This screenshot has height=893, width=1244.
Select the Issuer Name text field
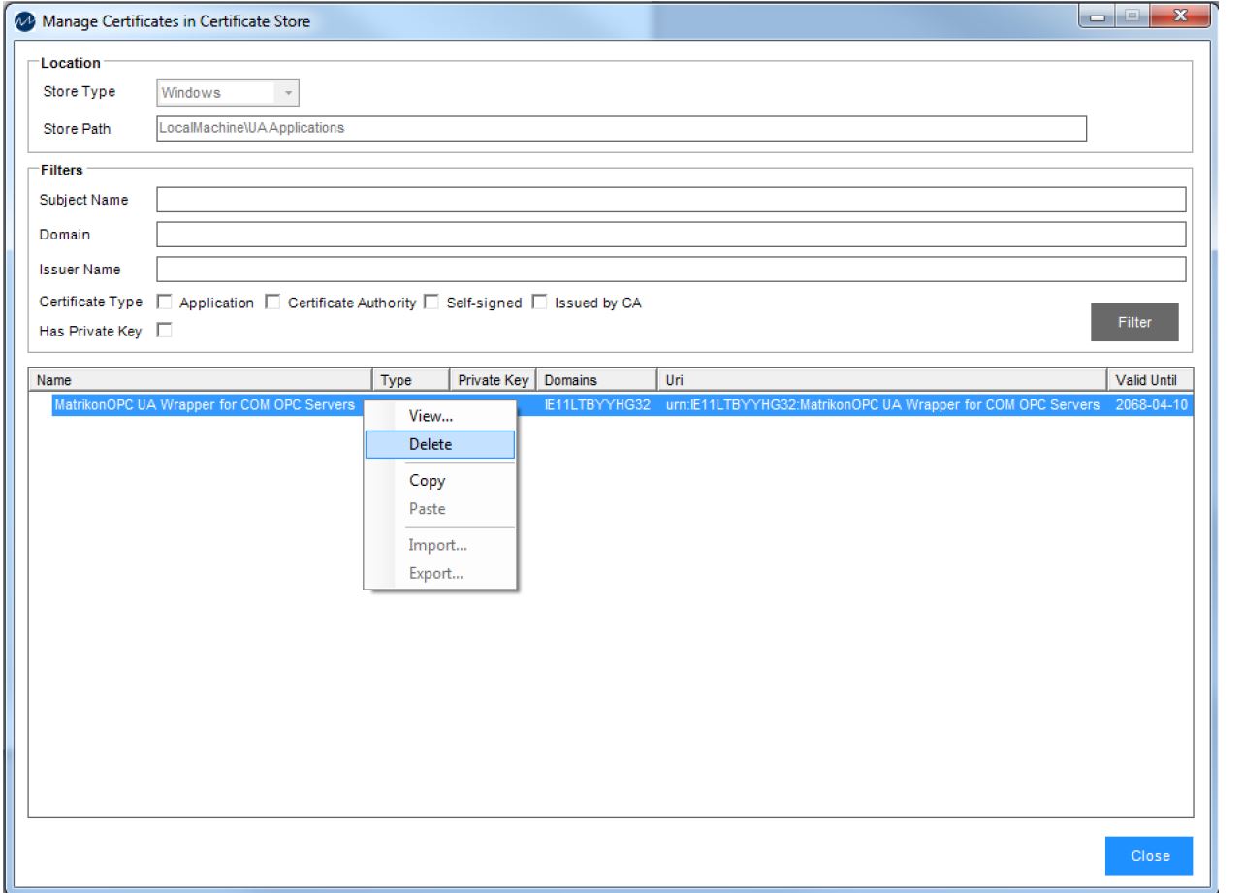671,270
